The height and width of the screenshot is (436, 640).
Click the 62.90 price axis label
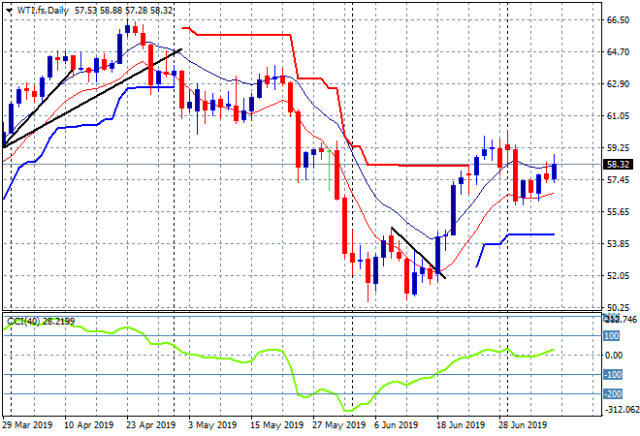[618, 84]
